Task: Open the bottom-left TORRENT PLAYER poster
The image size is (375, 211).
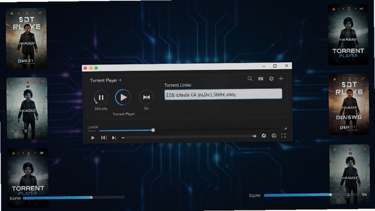Action: point(28,177)
